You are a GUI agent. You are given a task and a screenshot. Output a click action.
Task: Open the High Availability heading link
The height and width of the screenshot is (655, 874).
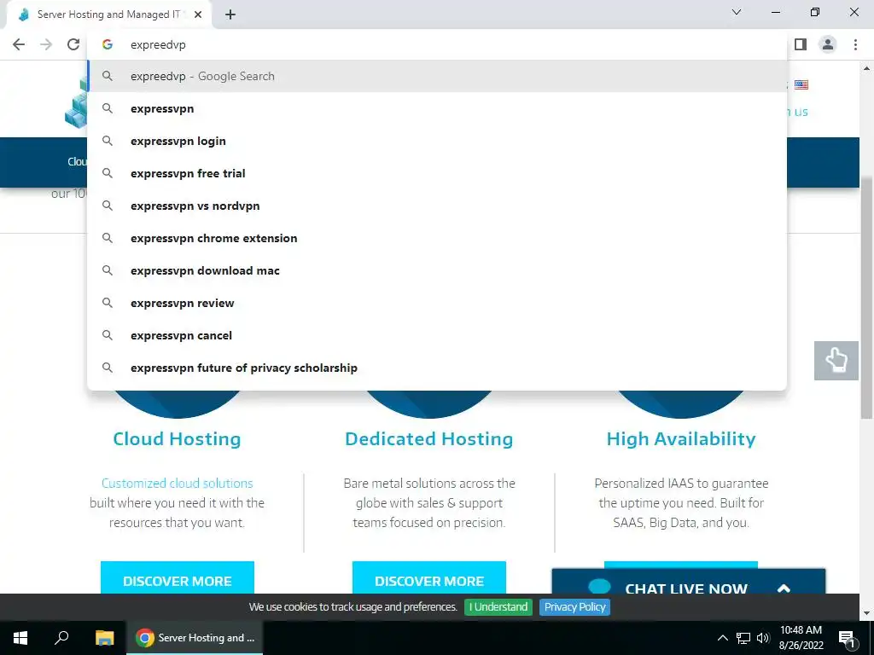click(681, 439)
